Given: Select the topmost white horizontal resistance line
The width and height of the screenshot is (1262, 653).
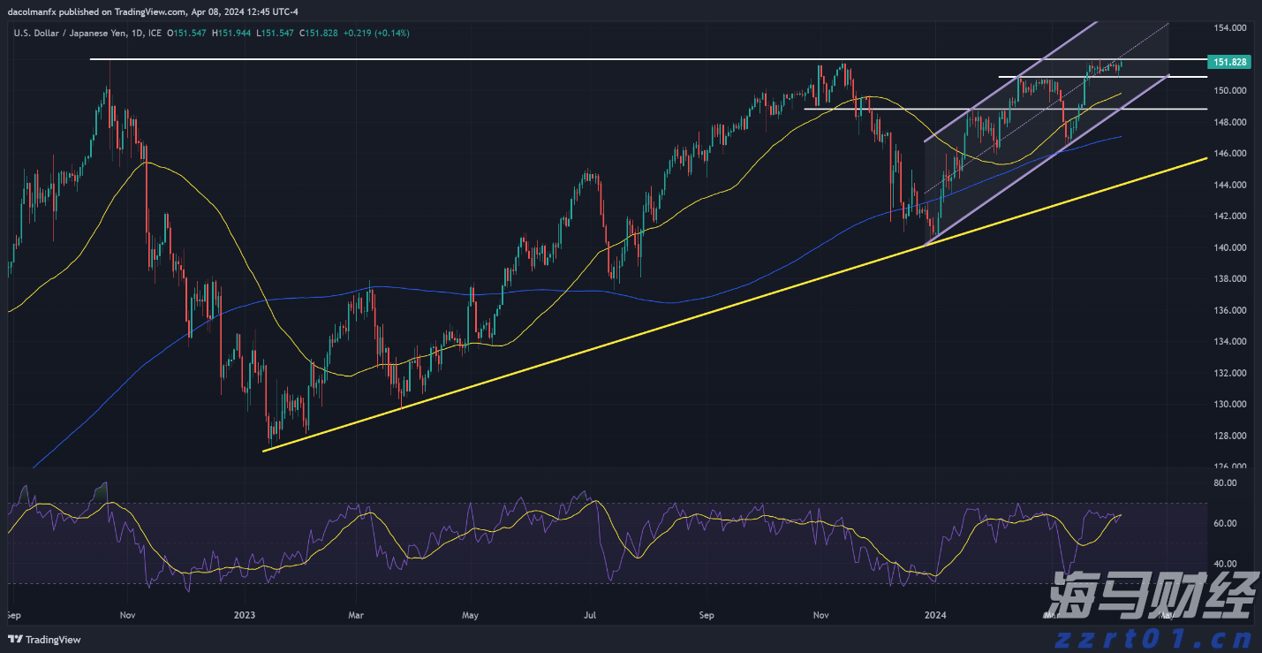Looking at the screenshot, I should click(x=530, y=59).
